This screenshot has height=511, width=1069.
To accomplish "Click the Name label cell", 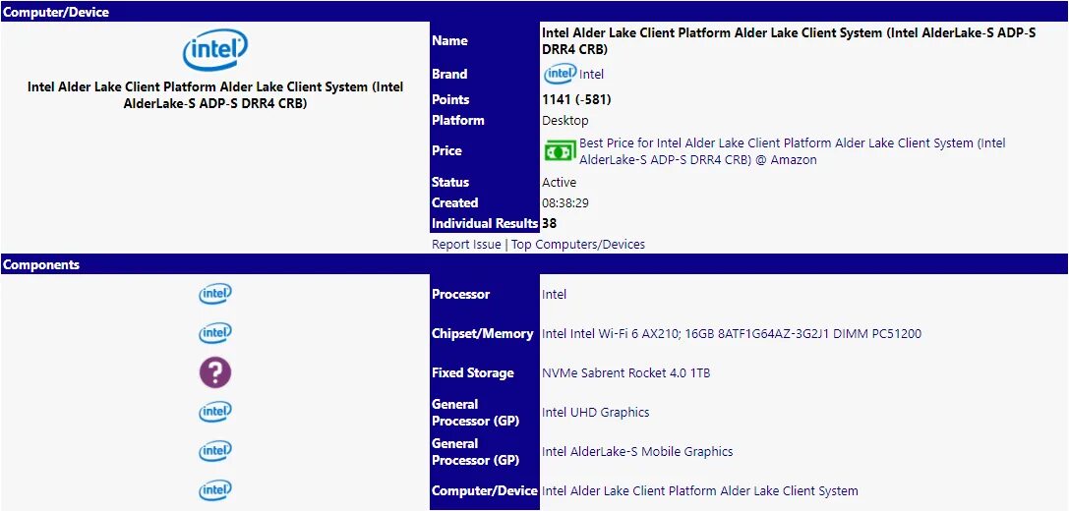I will 485,41.
